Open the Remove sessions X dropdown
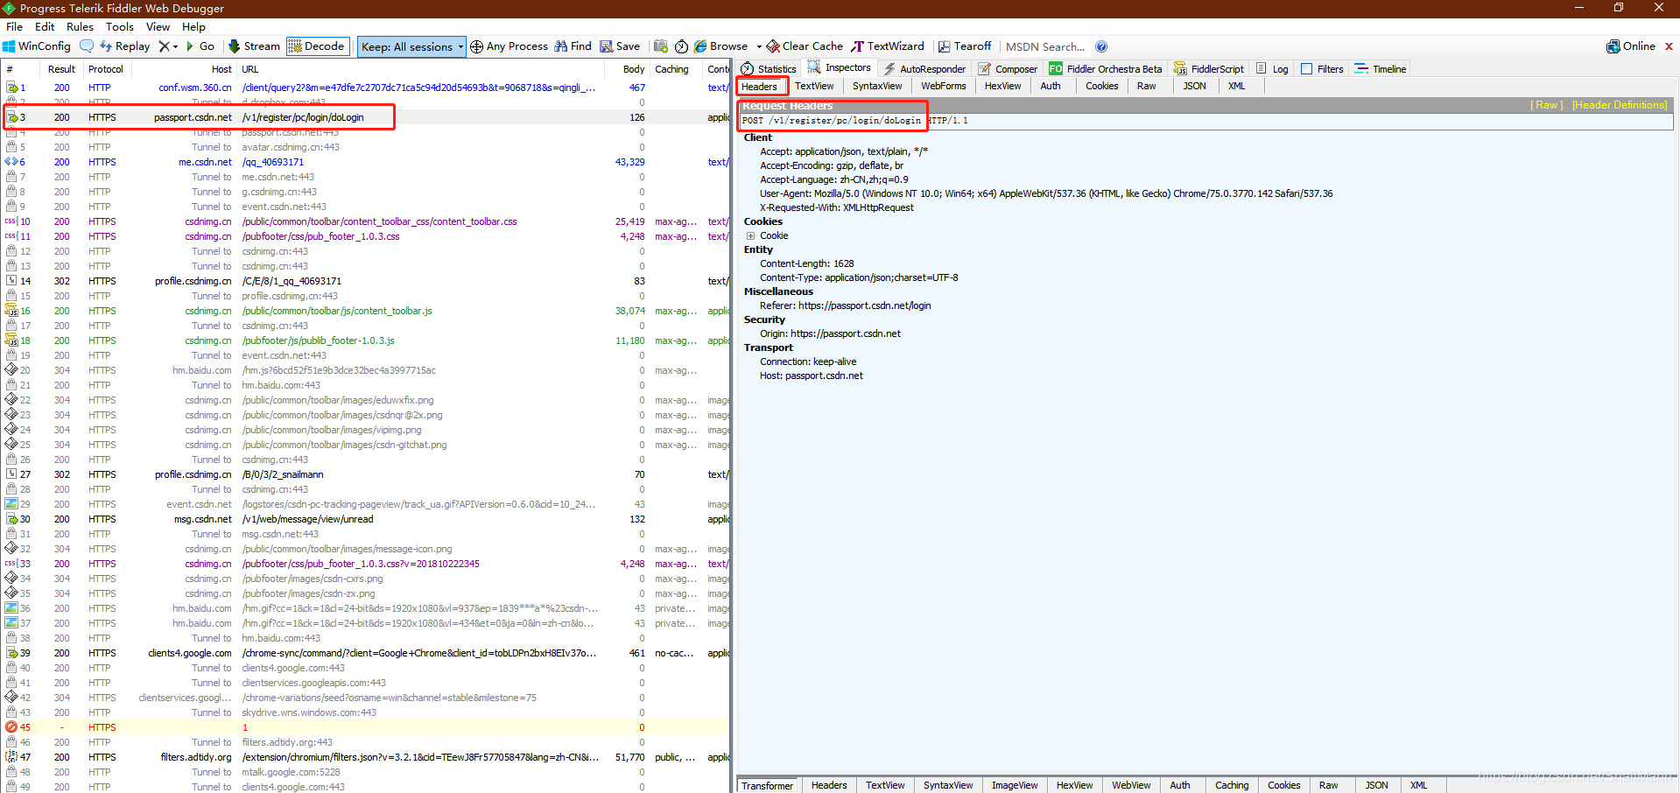The width and height of the screenshot is (1680, 793). 168,46
